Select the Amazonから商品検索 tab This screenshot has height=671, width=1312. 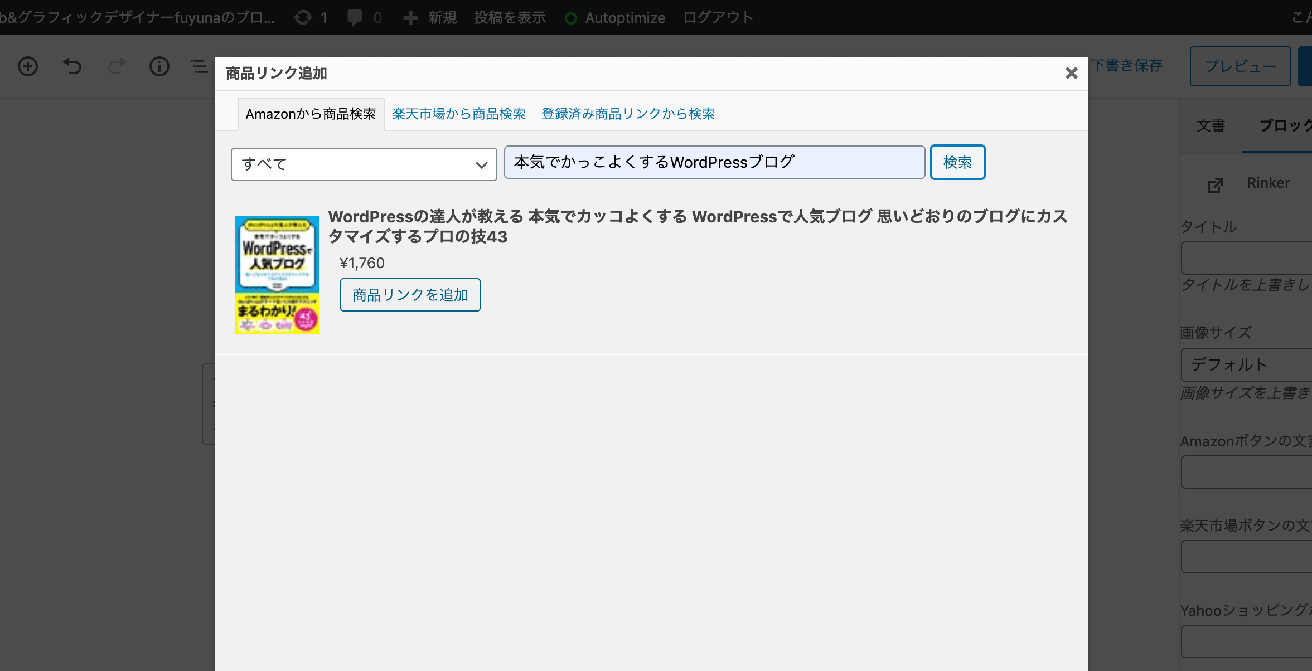click(x=311, y=114)
